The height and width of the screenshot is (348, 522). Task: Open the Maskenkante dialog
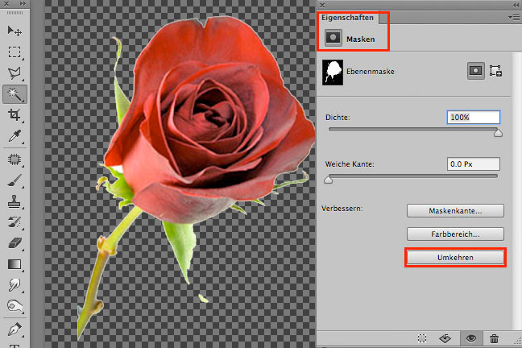[455, 211]
